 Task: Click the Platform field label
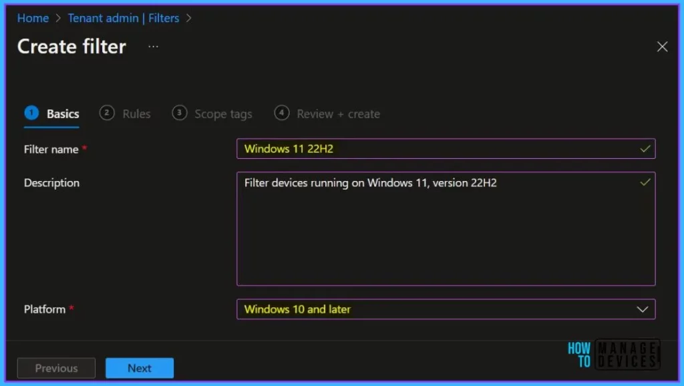45,309
